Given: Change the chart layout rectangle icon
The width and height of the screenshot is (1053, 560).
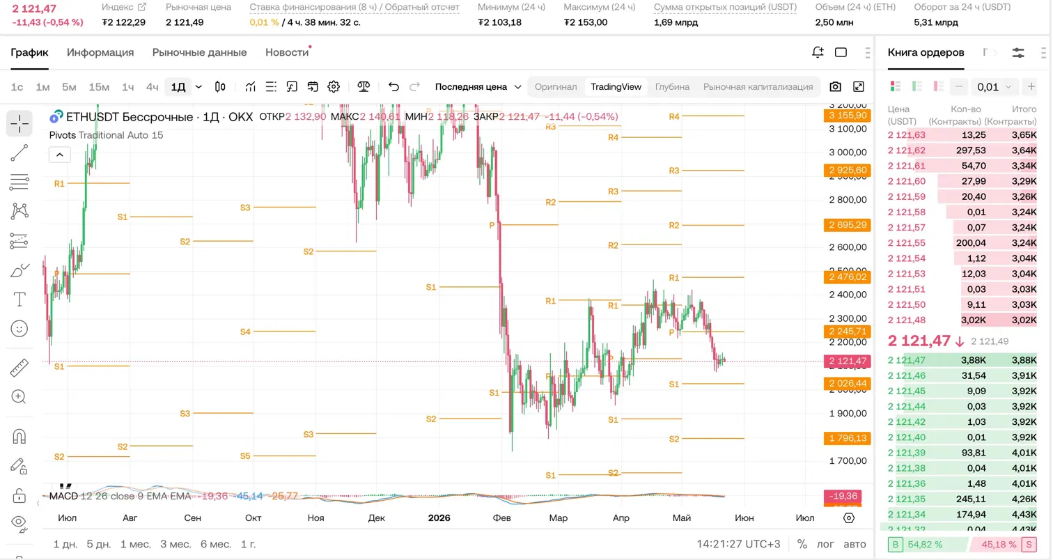Looking at the screenshot, I should (x=841, y=52).
